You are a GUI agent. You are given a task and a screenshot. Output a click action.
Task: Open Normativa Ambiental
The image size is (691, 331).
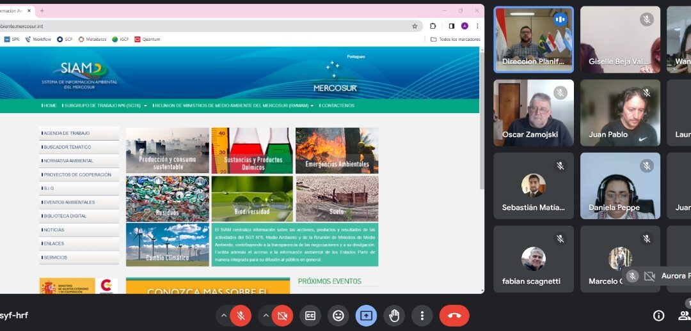pos(79,160)
